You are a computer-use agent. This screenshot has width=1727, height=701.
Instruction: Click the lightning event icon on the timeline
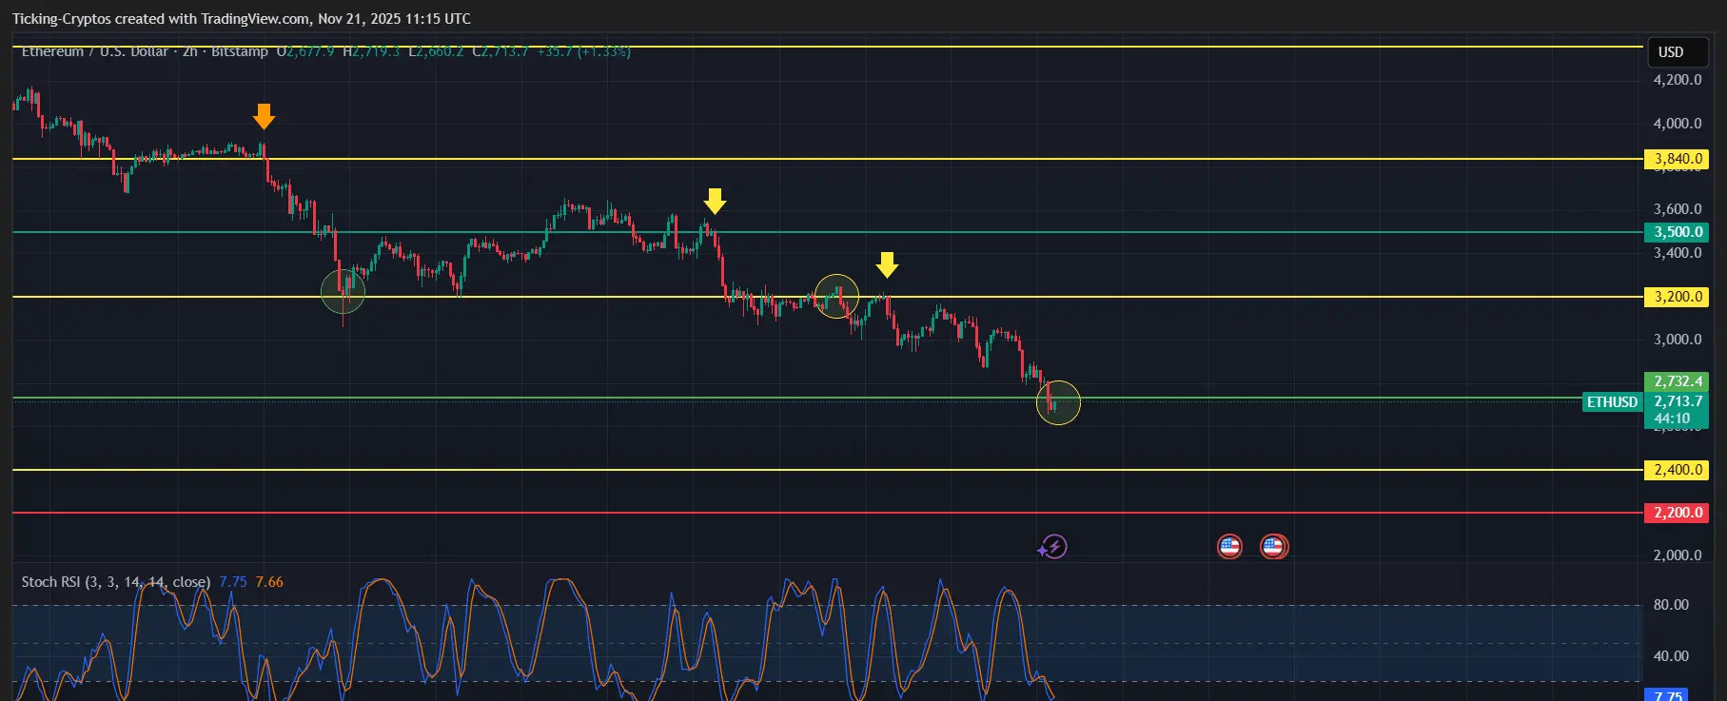(x=1052, y=547)
